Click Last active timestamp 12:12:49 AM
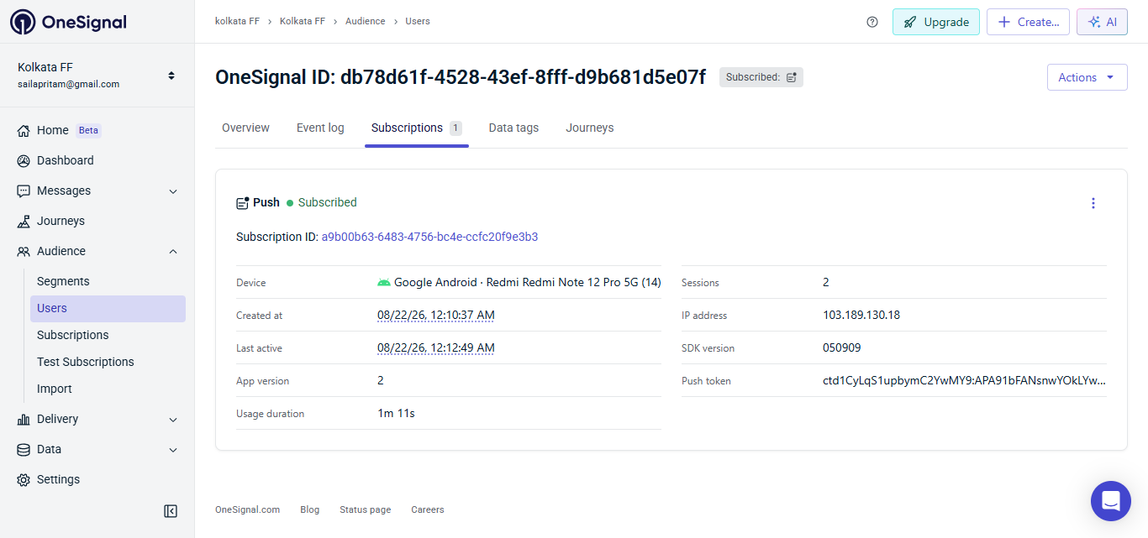This screenshot has height=538, width=1148. [x=436, y=348]
